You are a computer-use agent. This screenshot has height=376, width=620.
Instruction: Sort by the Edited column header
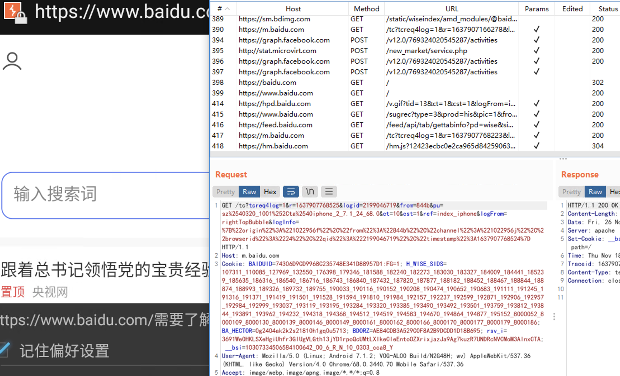point(572,9)
